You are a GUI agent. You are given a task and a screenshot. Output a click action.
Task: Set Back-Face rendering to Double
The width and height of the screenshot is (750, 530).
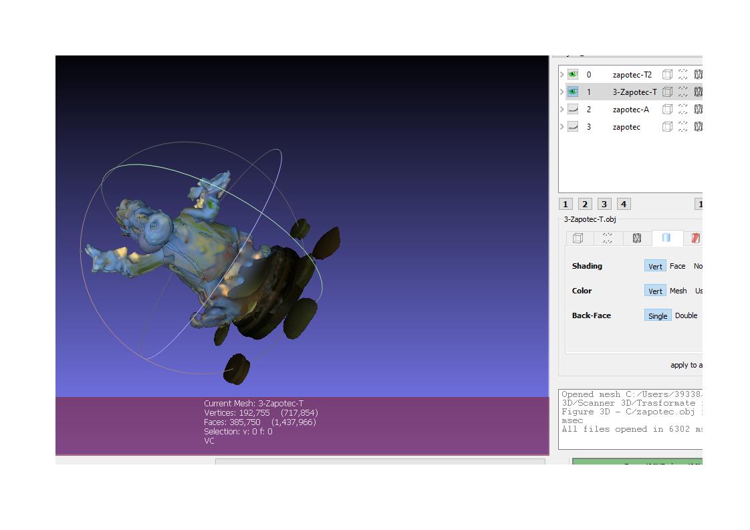point(686,315)
